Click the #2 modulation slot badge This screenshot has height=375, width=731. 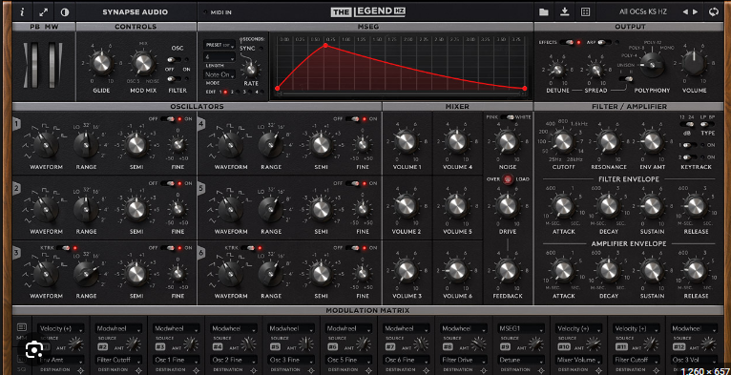tap(102, 347)
